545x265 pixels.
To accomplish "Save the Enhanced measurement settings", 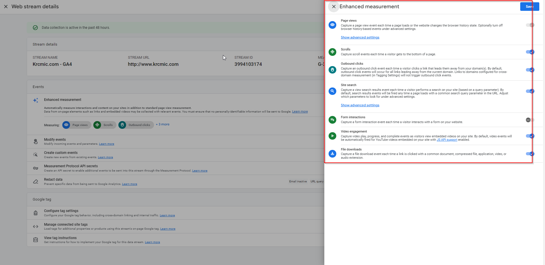I will tap(529, 7).
